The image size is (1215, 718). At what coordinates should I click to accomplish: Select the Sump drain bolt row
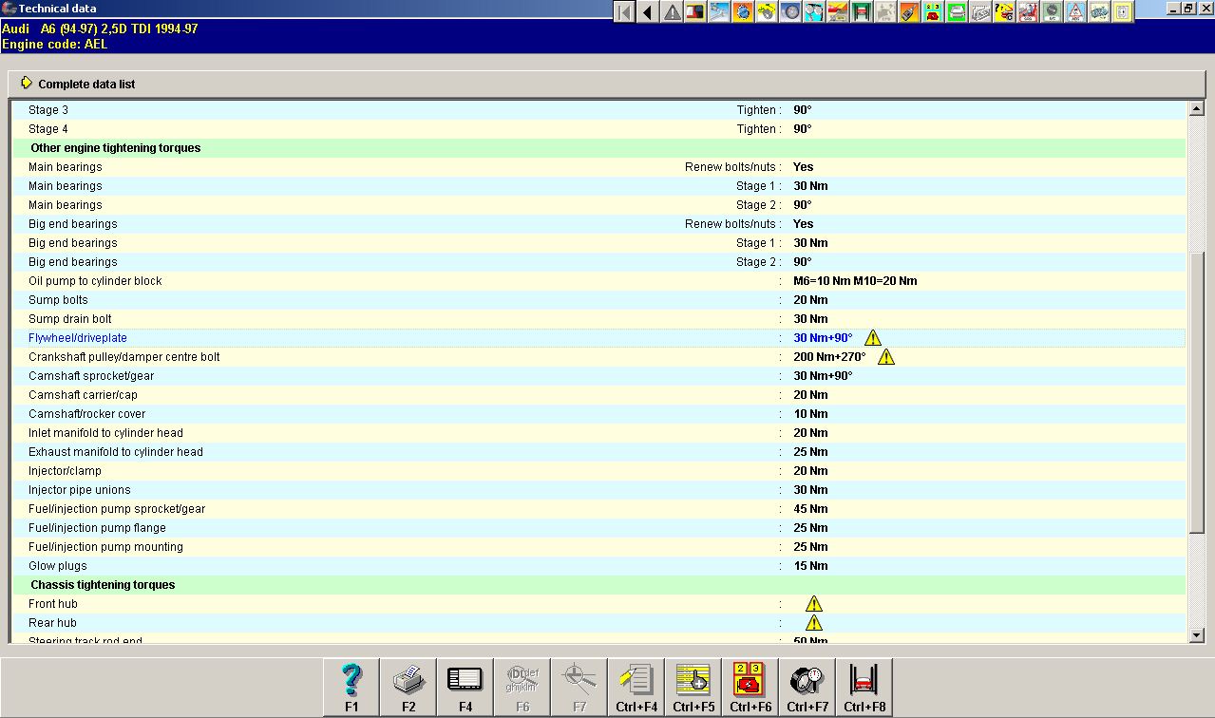tap(599, 319)
